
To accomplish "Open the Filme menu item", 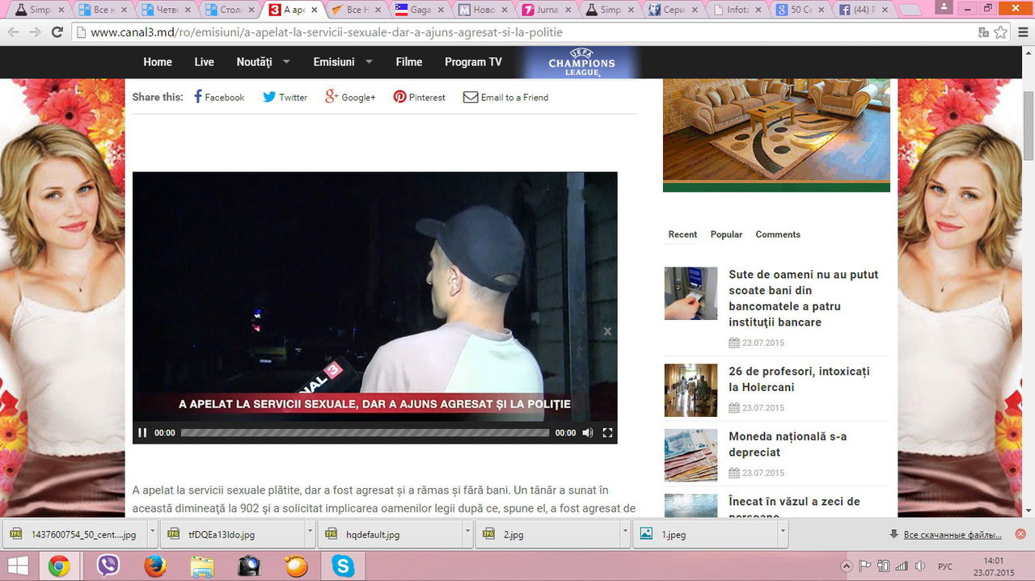I will 409,62.
